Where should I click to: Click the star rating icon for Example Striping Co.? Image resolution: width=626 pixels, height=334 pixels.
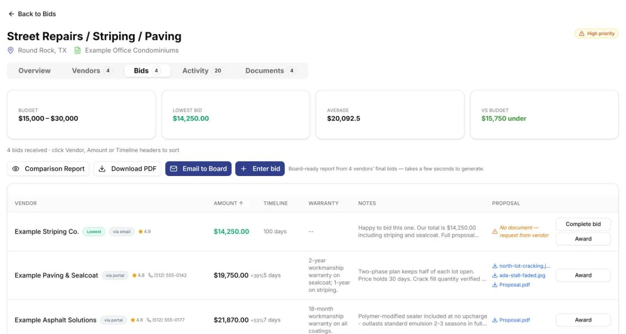point(141,232)
